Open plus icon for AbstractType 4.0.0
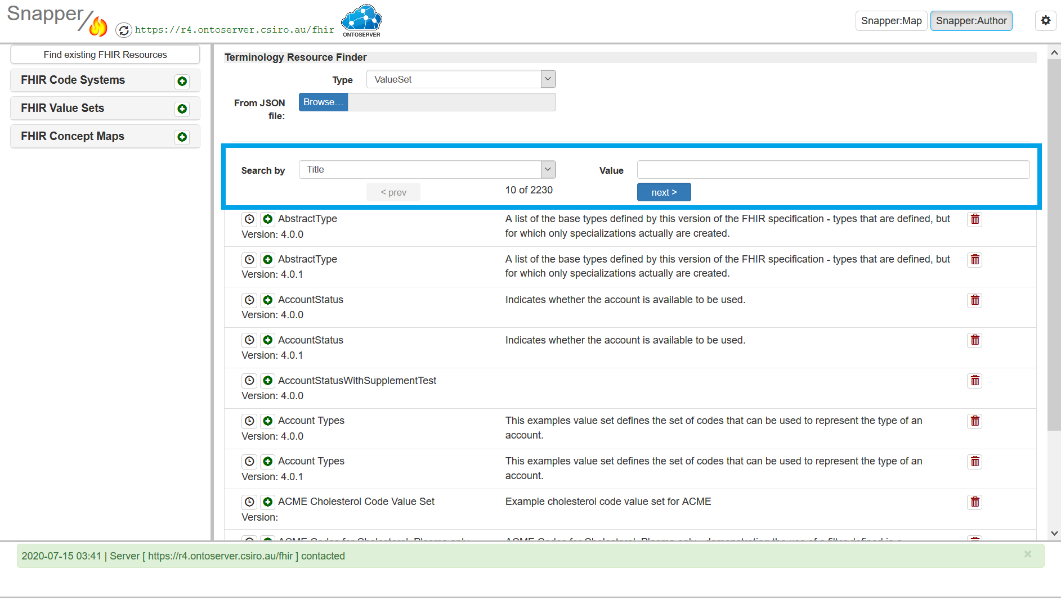 click(x=268, y=219)
